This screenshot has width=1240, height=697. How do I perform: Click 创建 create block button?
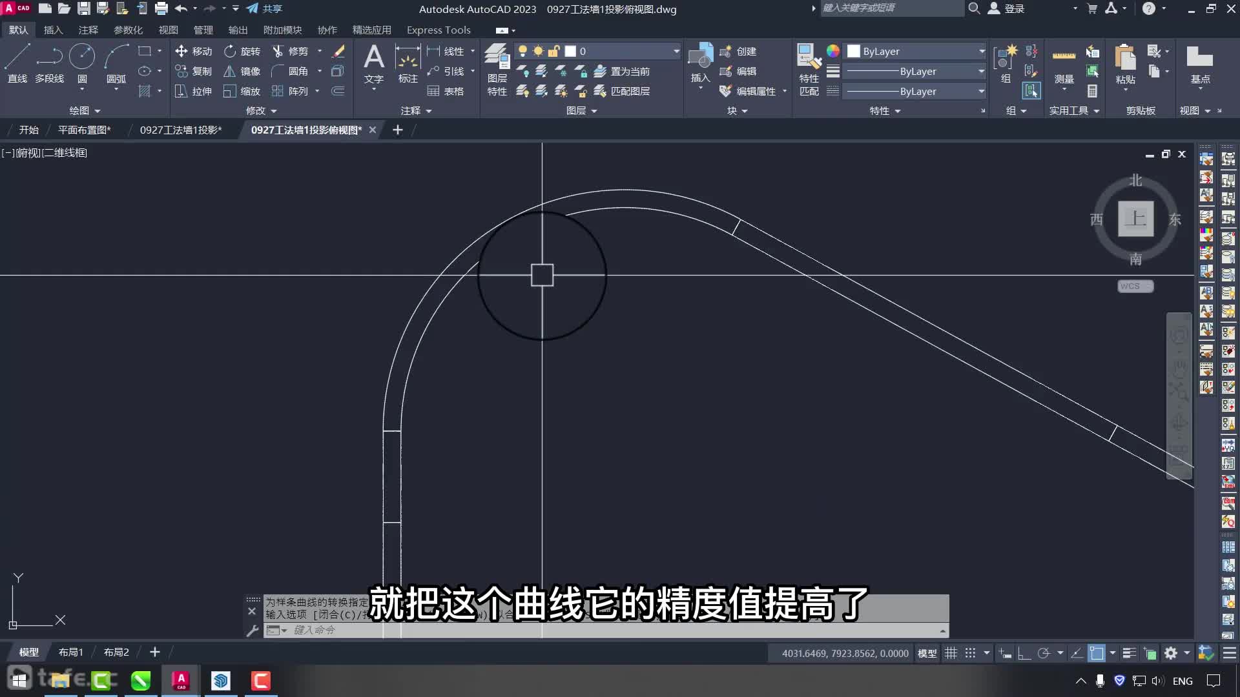coord(738,51)
